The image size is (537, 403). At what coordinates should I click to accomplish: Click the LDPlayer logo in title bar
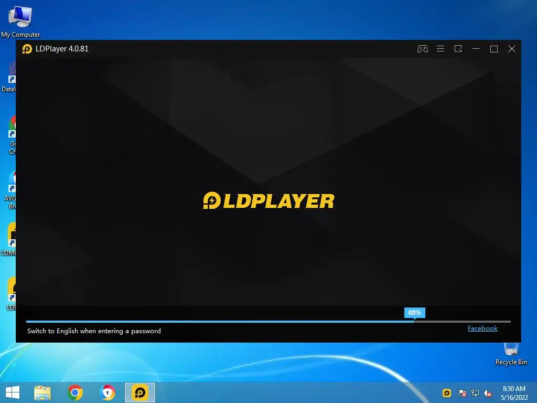pos(27,49)
